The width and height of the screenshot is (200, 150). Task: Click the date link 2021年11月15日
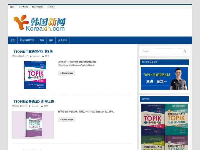pos(22,56)
